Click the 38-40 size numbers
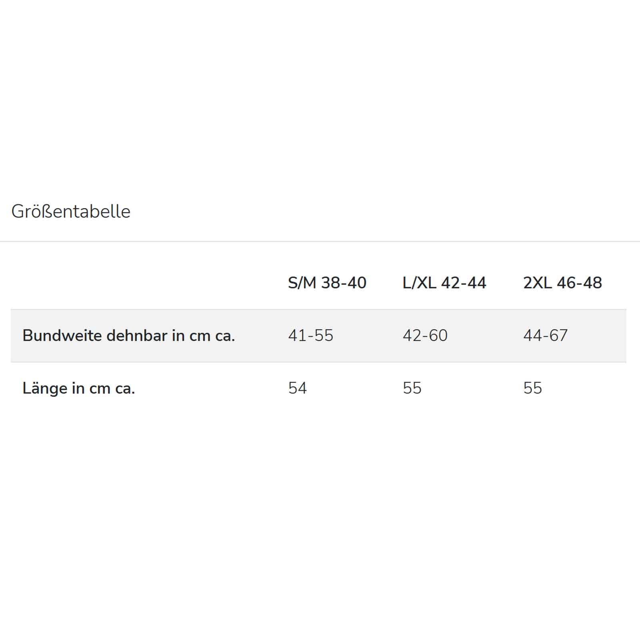The width and height of the screenshot is (640, 640). pyautogui.click(x=344, y=283)
